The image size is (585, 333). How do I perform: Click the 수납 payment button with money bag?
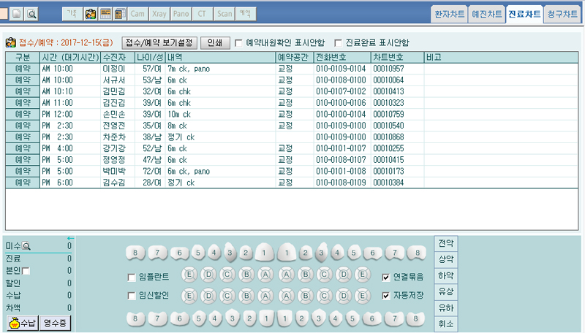pyautogui.click(x=22, y=321)
